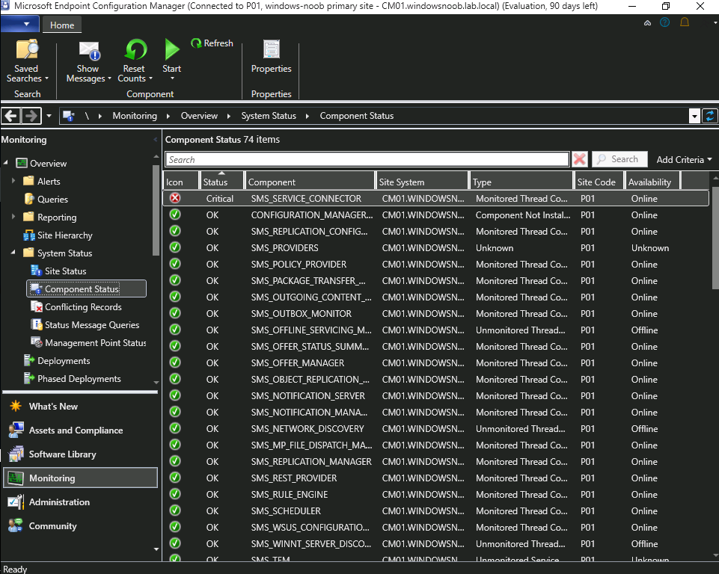
Task: Sort by the Site System column header
Action: [422, 182]
